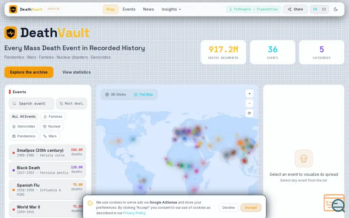Switch language to ES
Image resolution: width=349 pixels, height=218 pixels.
click(x=324, y=9)
